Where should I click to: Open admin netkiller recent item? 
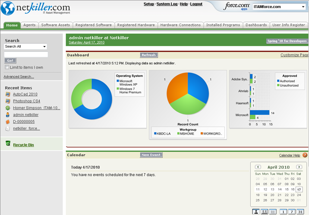tap(25, 115)
